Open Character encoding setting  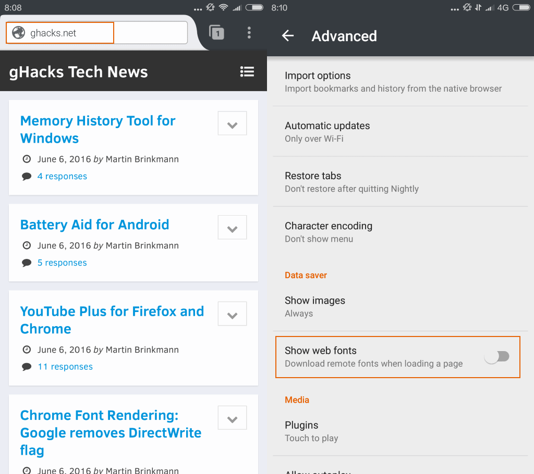click(400, 232)
